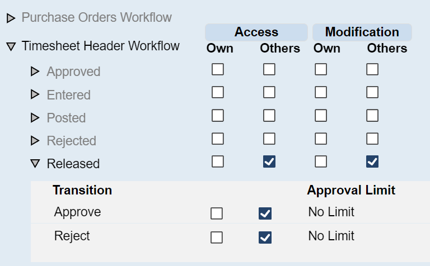Screen dimensions: 430x266
Task: Expand the Rejected status row
Action: click(x=35, y=141)
